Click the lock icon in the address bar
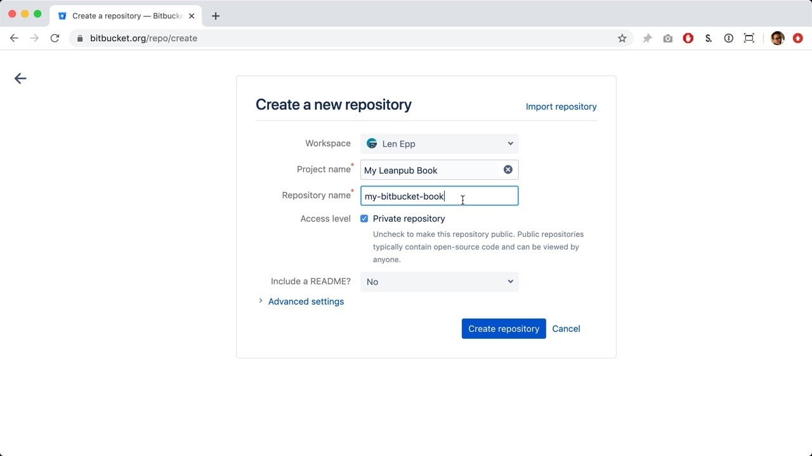The image size is (812, 456). (80, 38)
